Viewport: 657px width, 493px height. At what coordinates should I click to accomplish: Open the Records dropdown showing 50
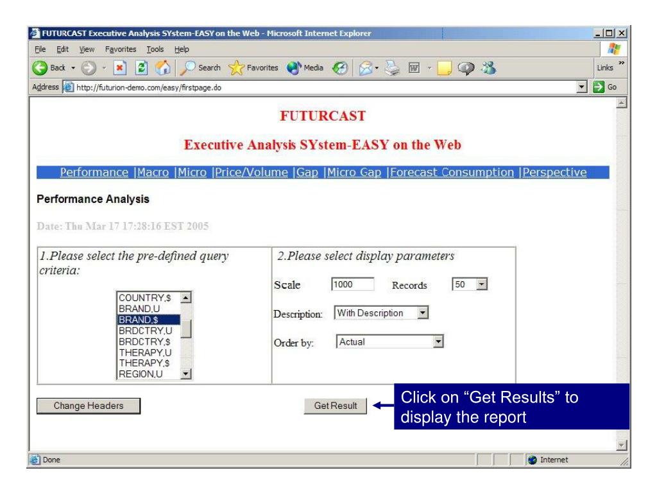(x=482, y=284)
